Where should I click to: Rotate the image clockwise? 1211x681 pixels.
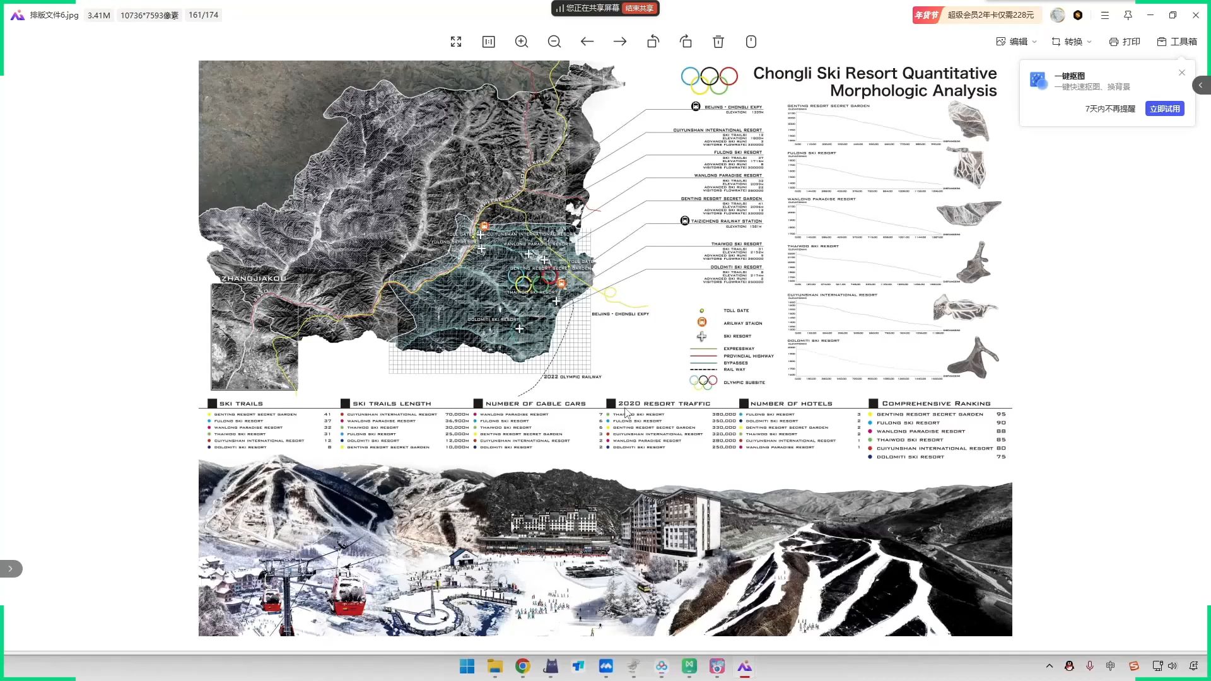pos(686,42)
